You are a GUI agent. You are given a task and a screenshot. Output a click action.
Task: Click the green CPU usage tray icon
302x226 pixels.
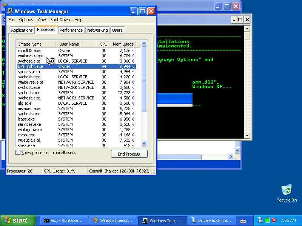click(267, 220)
